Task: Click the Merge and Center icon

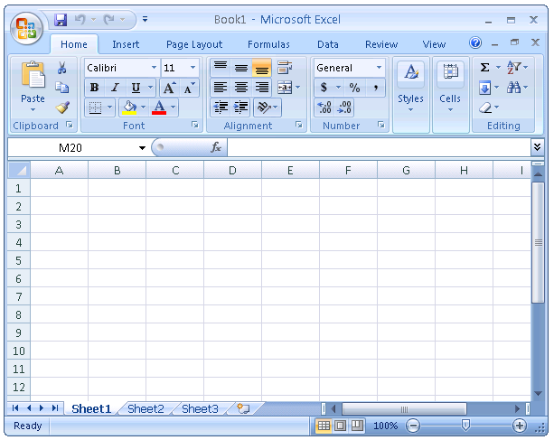Action: click(x=285, y=88)
